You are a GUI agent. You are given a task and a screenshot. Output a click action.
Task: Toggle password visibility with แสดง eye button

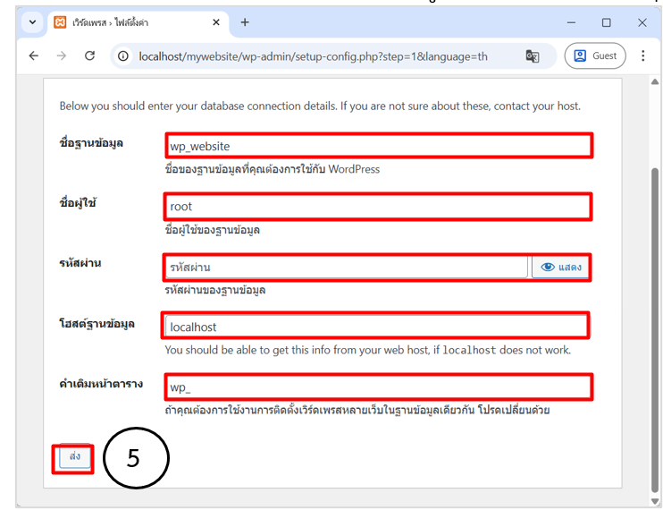562,267
